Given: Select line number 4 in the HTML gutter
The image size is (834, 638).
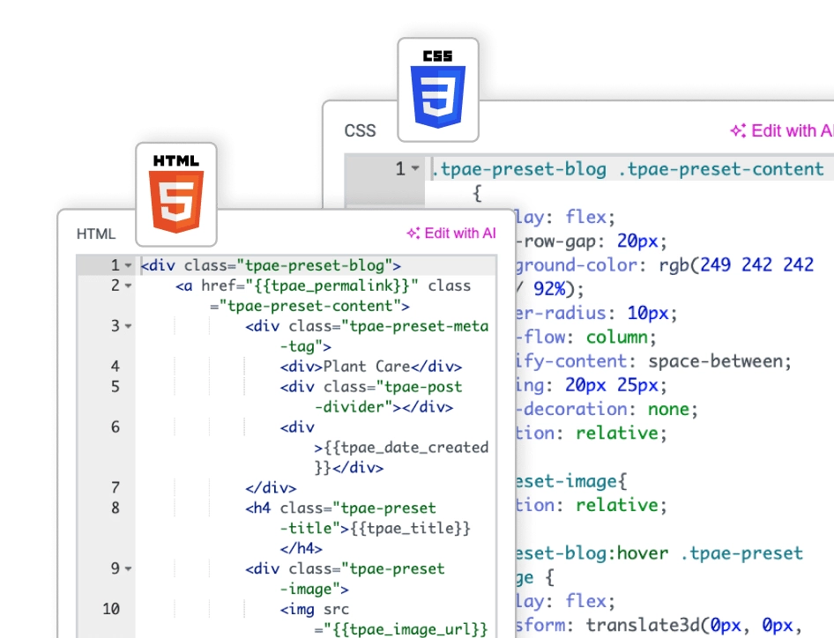Looking at the screenshot, I should point(115,367).
